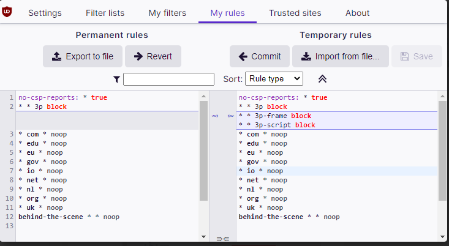Click the temporary rules pane scrollbar
The image size is (449, 246).
coord(442,159)
